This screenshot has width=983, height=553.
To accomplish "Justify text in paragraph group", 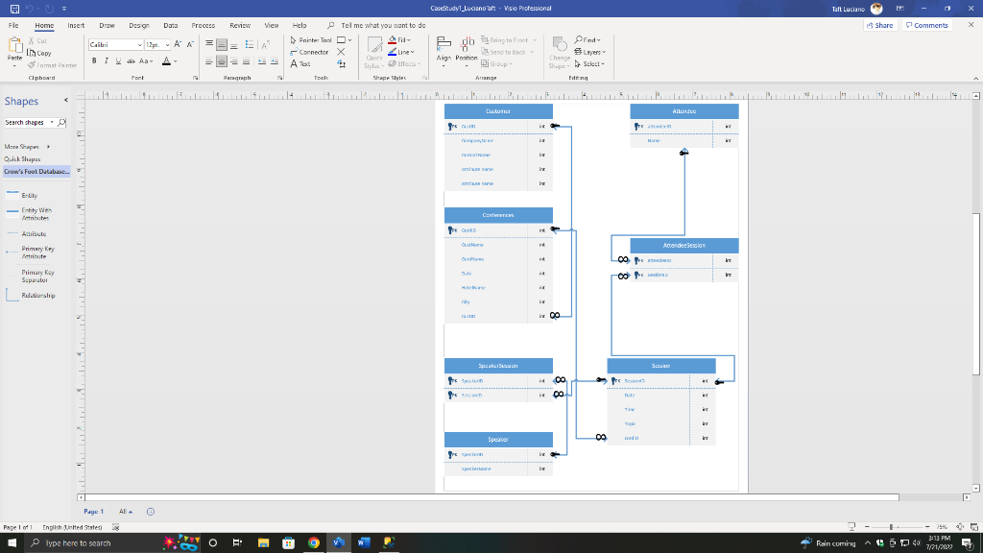I will (246, 61).
